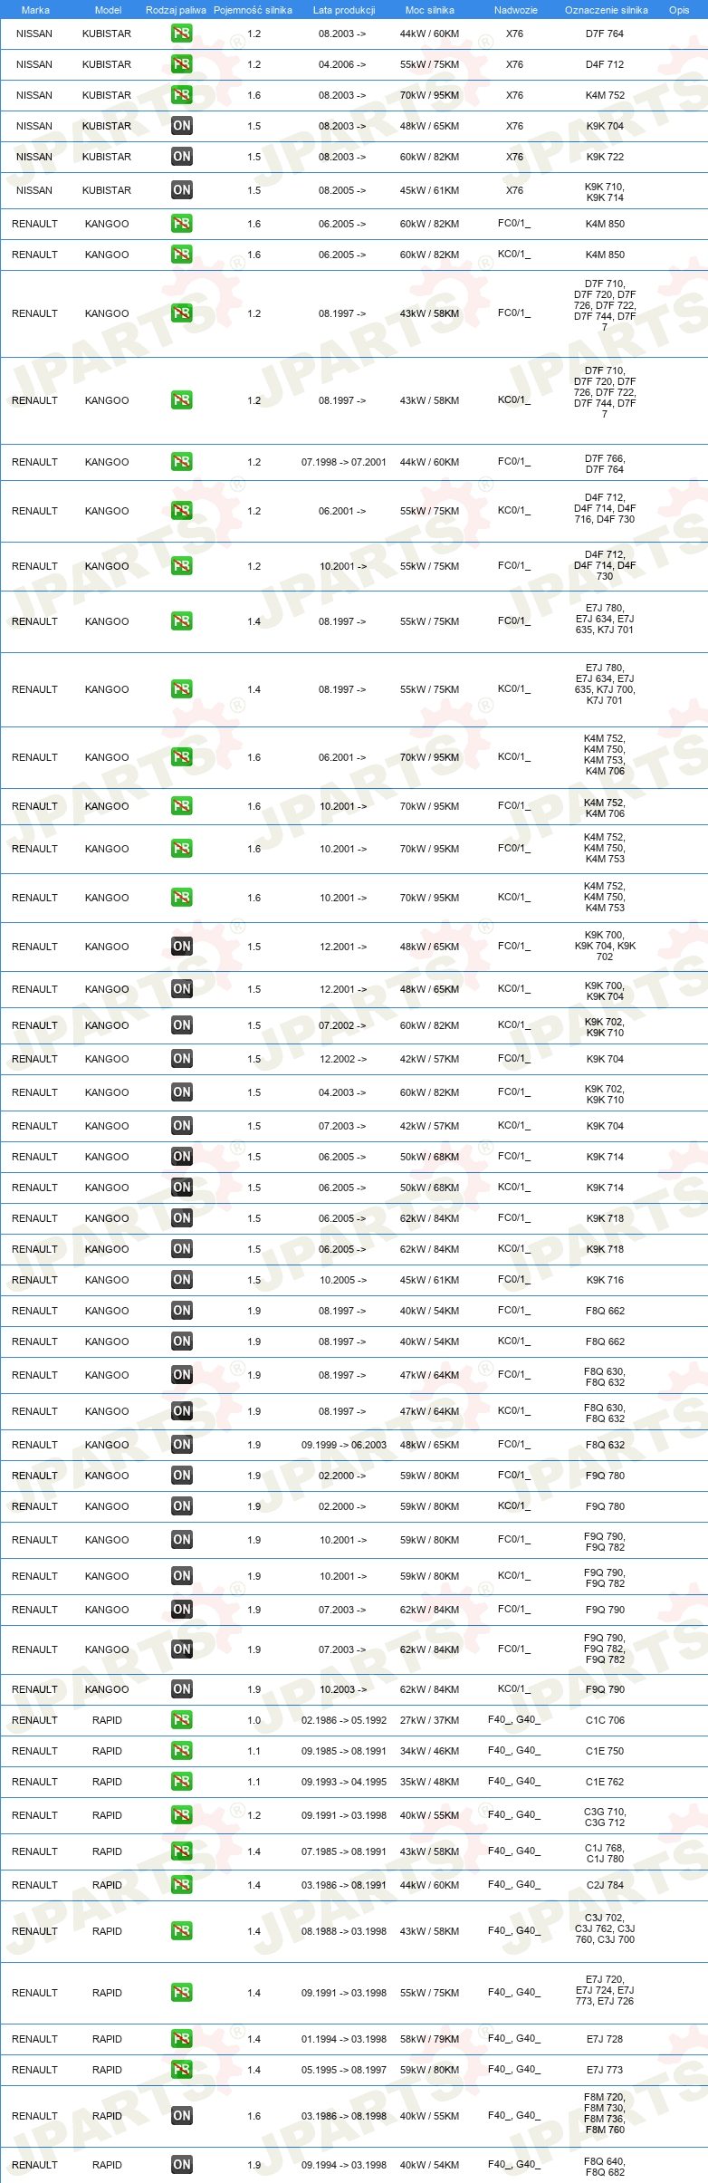Click the 'Pojemność silnika' column header
Viewport: 708px width, 2183px height.
click(x=253, y=10)
